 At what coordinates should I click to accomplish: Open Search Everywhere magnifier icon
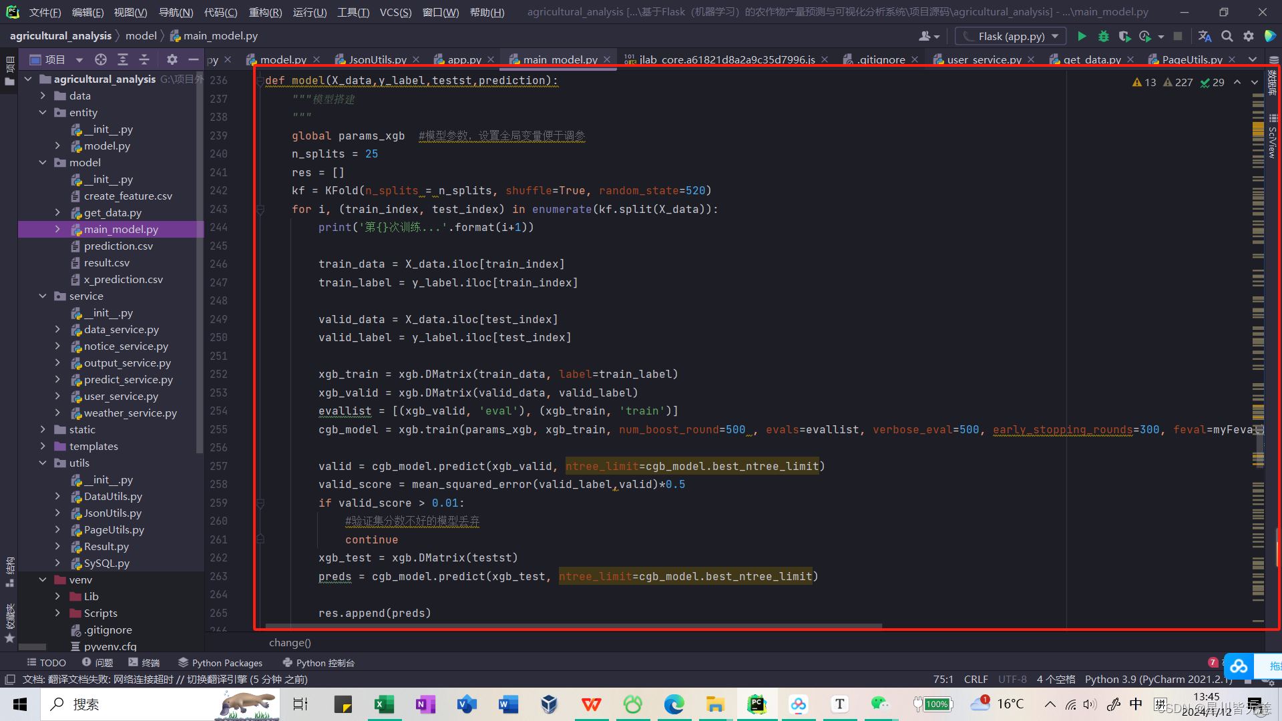click(1227, 36)
